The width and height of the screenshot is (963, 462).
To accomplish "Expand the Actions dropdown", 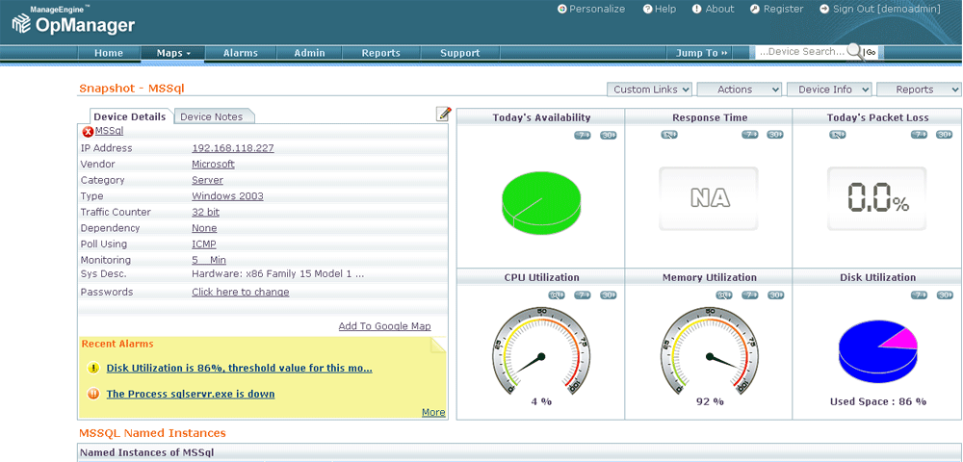I will tap(740, 90).
